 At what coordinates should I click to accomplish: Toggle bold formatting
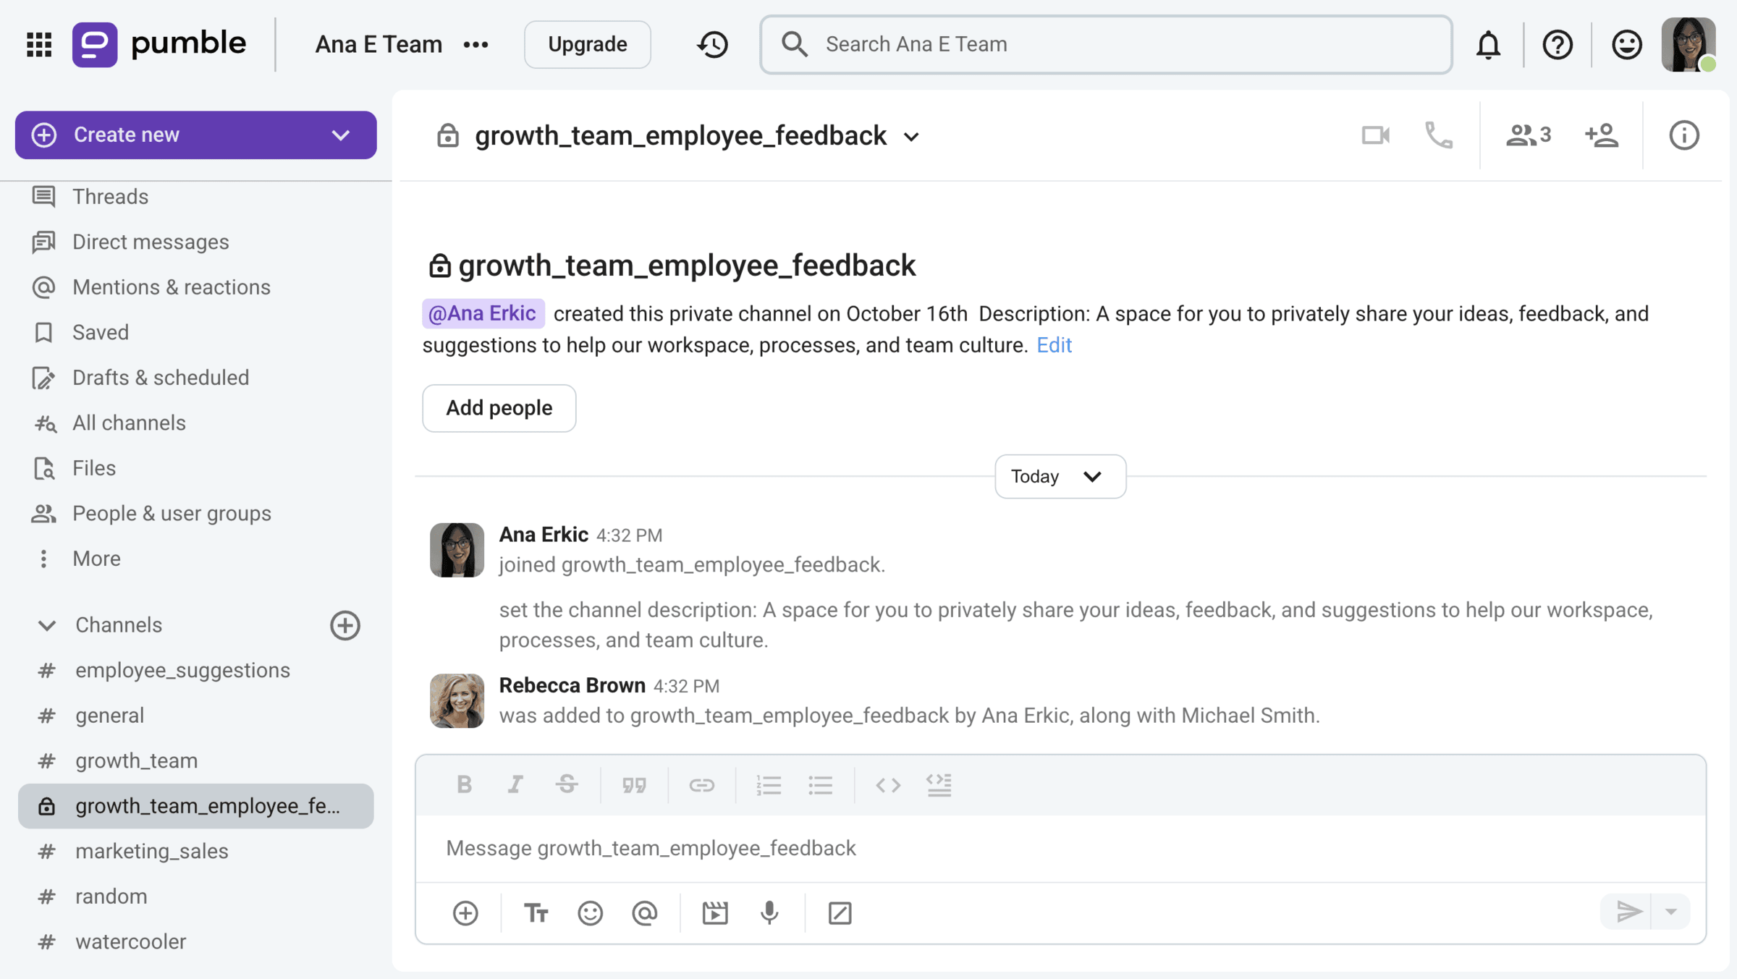click(464, 785)
